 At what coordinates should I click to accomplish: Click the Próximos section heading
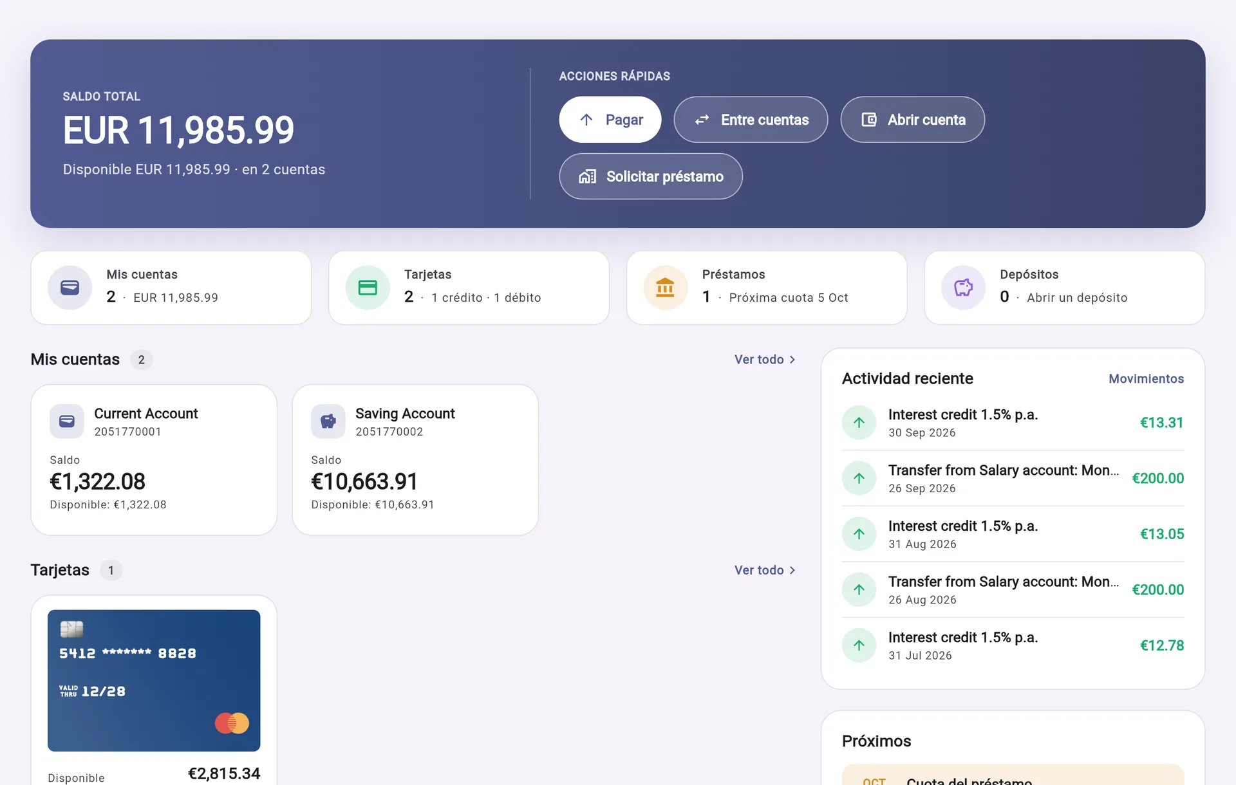pyautogui.click(x=876, y=741)
